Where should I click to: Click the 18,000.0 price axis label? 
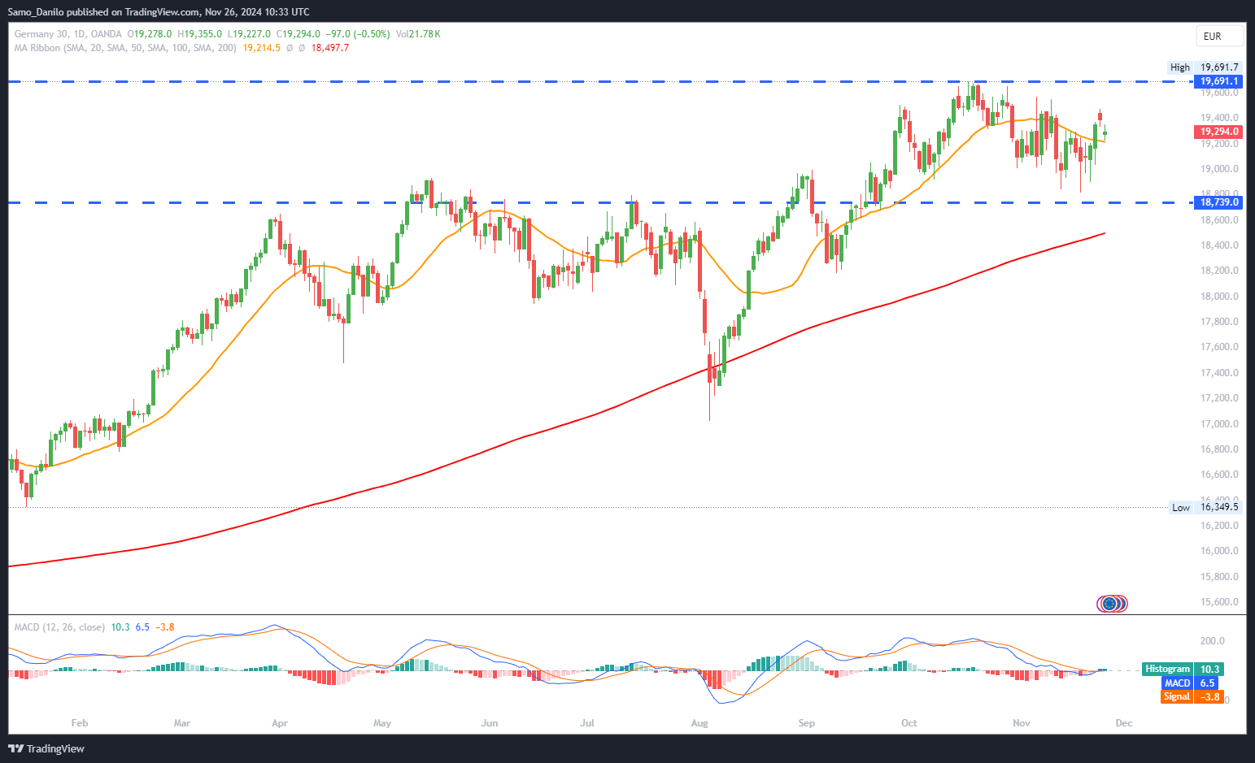[x=1219, y=297]
